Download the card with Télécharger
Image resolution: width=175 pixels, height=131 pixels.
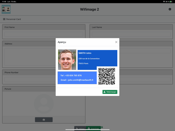coord(110,92)
